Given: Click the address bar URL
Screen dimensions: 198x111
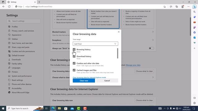Looking at the screenshot, I should coord(39,6).
